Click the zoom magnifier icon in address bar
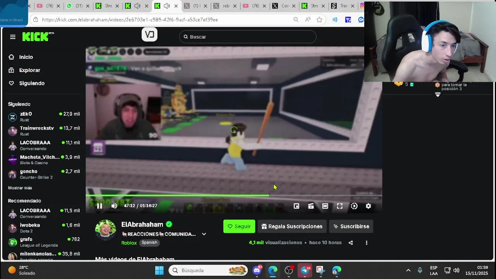This screenshot has height=279, width=496. (296, 20)
